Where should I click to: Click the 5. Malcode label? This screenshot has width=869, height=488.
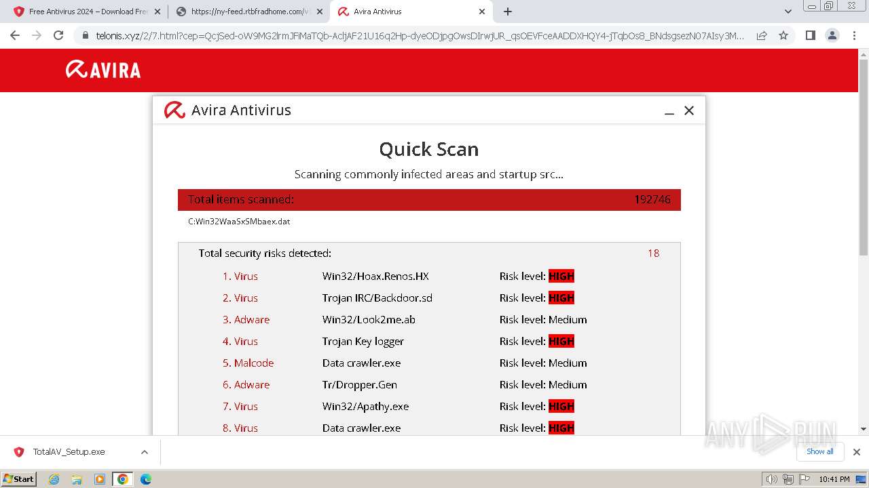[248, 363]
